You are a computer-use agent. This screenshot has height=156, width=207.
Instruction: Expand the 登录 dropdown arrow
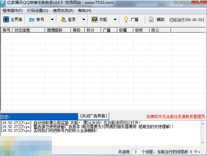pyautogui.click(x=84, y=20)
